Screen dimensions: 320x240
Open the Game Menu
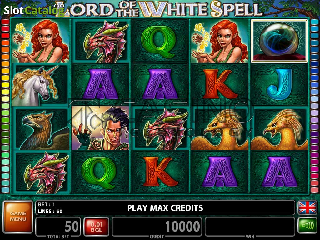click(x=18, y=217)
